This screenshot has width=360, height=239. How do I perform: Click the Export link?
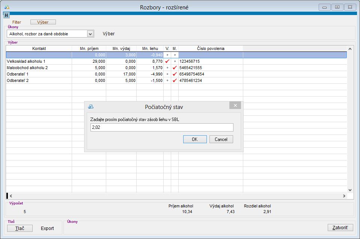[x=47, y=228]
